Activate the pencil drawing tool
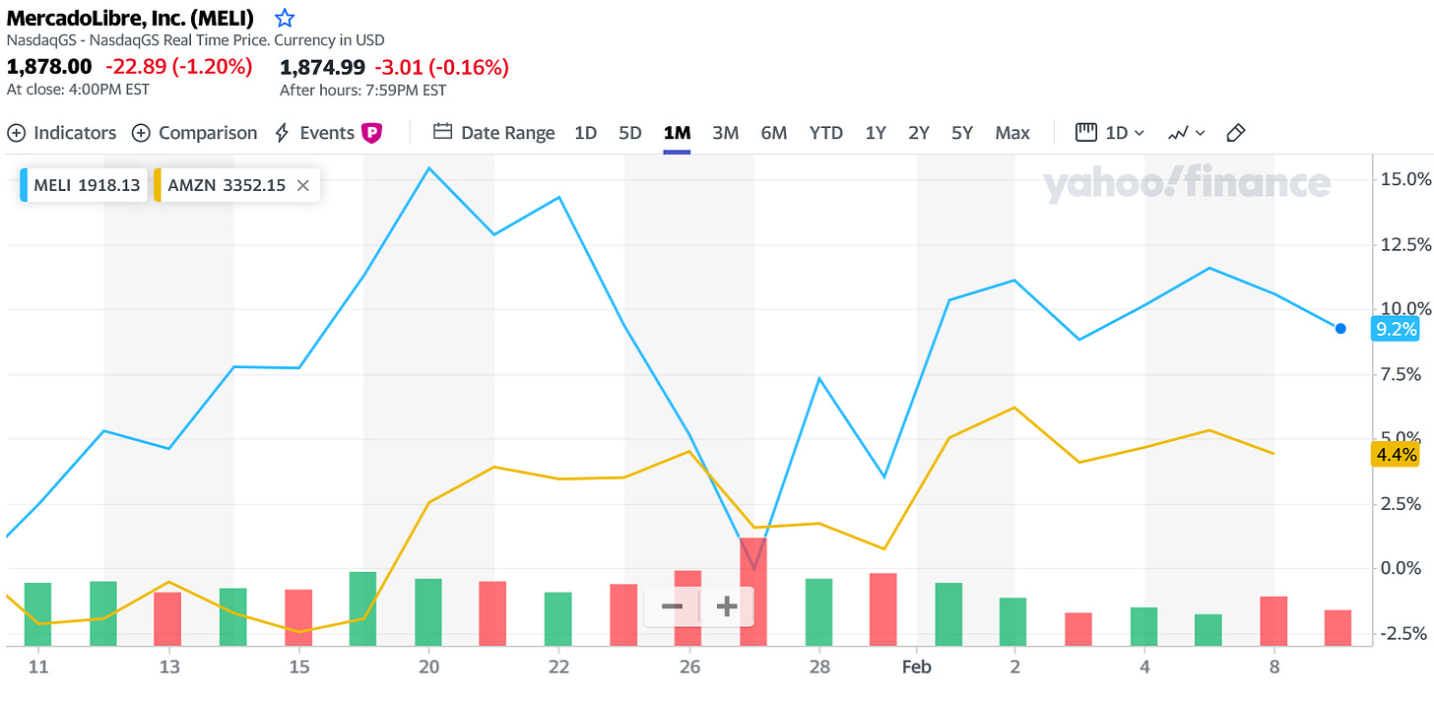 coord(1236,133)
